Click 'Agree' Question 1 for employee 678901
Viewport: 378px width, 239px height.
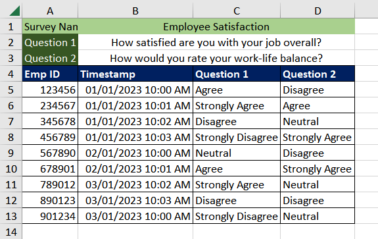tap(237, 169)
